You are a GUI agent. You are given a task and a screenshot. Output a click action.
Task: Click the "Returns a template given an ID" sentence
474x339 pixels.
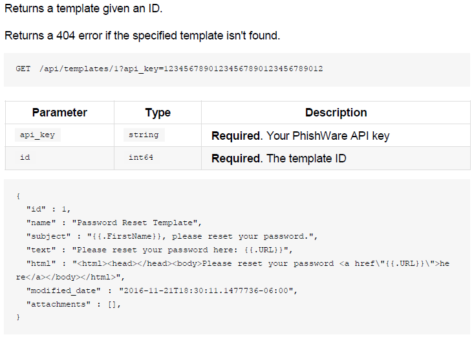coord(83,8)
